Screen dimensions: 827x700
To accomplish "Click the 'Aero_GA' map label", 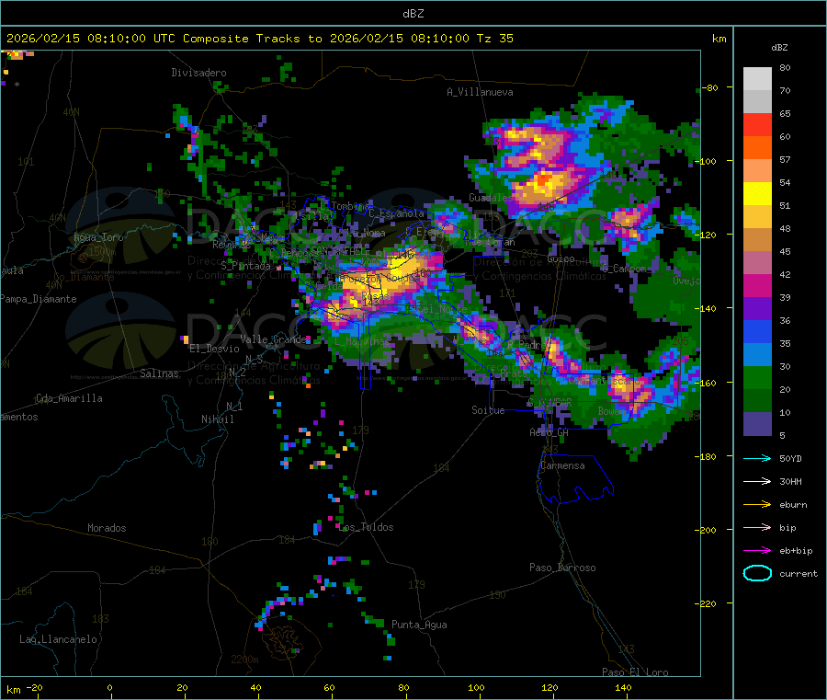I will click(x=549, y=432).
